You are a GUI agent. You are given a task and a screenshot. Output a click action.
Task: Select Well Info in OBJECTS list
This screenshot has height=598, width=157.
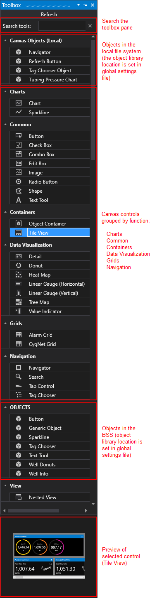coord(49,474)
